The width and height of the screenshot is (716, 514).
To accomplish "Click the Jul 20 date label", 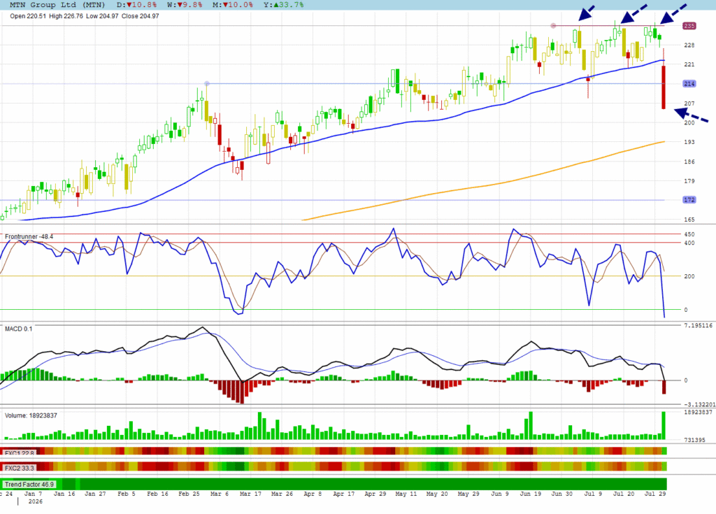I will (624, 494).
